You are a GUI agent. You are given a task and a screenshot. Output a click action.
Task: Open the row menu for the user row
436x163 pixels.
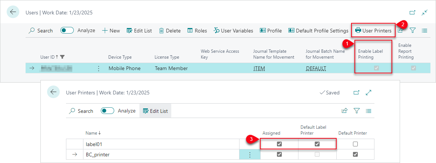click(98, 68)
